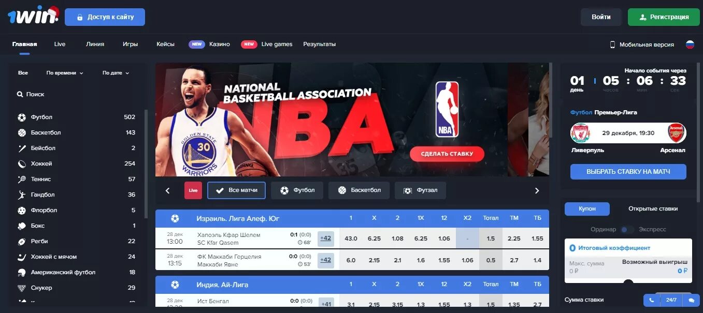
Task: Click the Russian flag language icon
Action: 690,44
